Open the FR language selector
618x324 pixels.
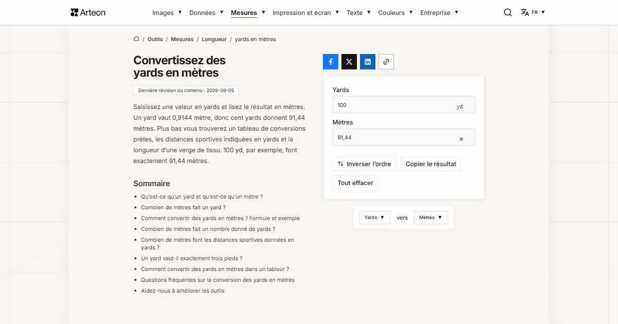coord(533,12)
